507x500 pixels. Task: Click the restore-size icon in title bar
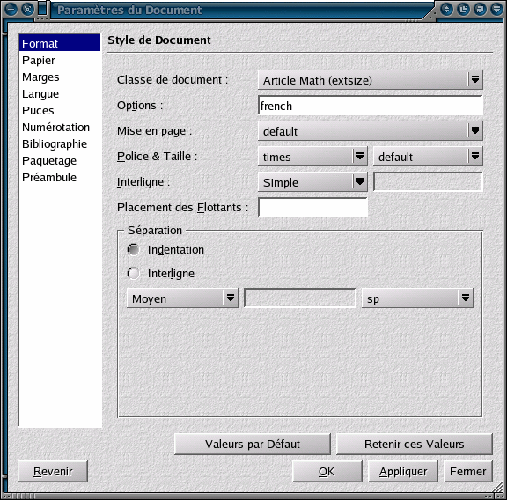(x=481, y=9)
